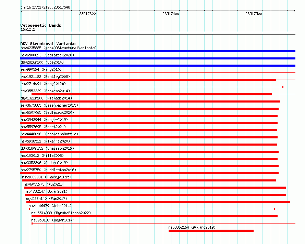The image size is (305, 244).
Task: Click the 23517500 ruler position label
Action: click(254, 14)
